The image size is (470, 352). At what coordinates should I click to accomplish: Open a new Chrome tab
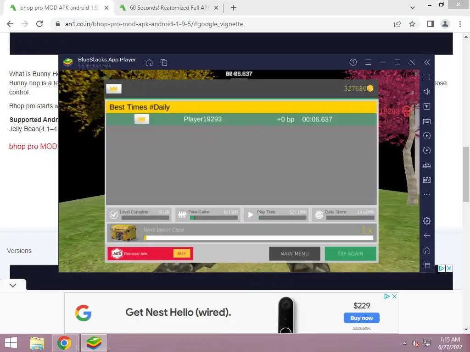pos(234,8)
